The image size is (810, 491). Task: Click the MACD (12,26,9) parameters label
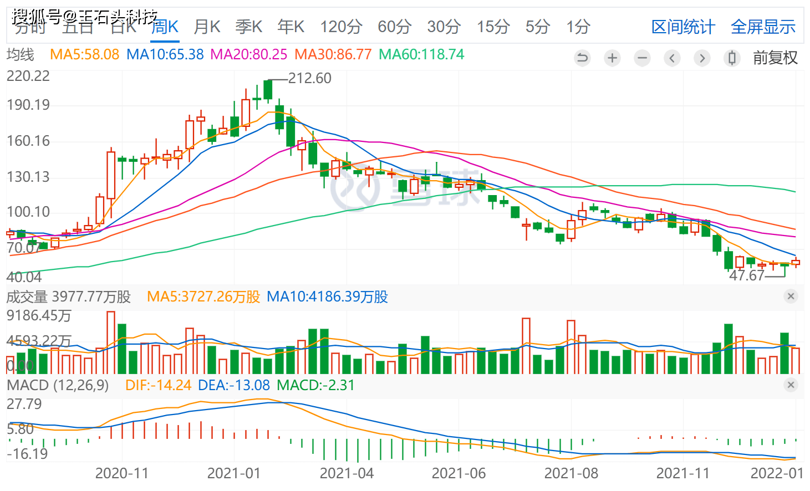(x=58, y=385)
